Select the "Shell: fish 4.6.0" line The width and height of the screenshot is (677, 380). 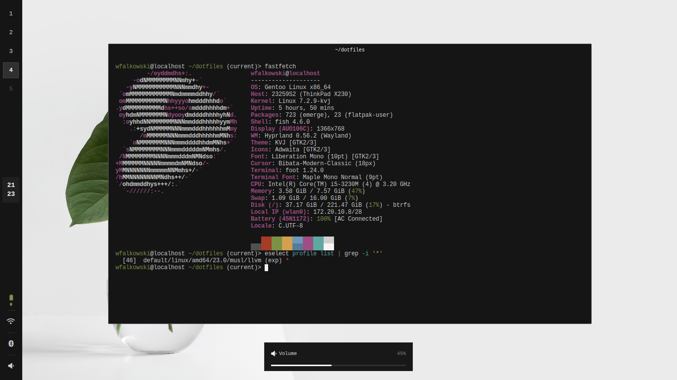point(280,122)
